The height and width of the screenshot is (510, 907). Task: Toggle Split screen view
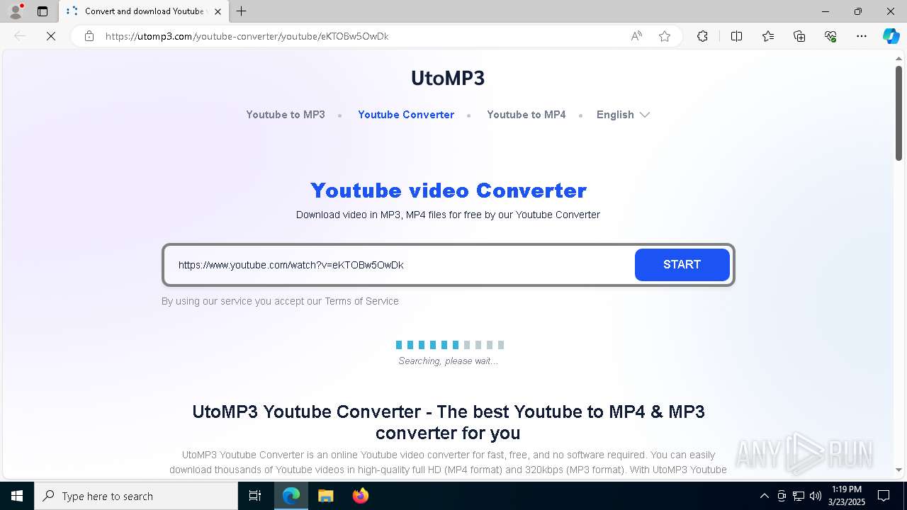(x=736, y=36)
